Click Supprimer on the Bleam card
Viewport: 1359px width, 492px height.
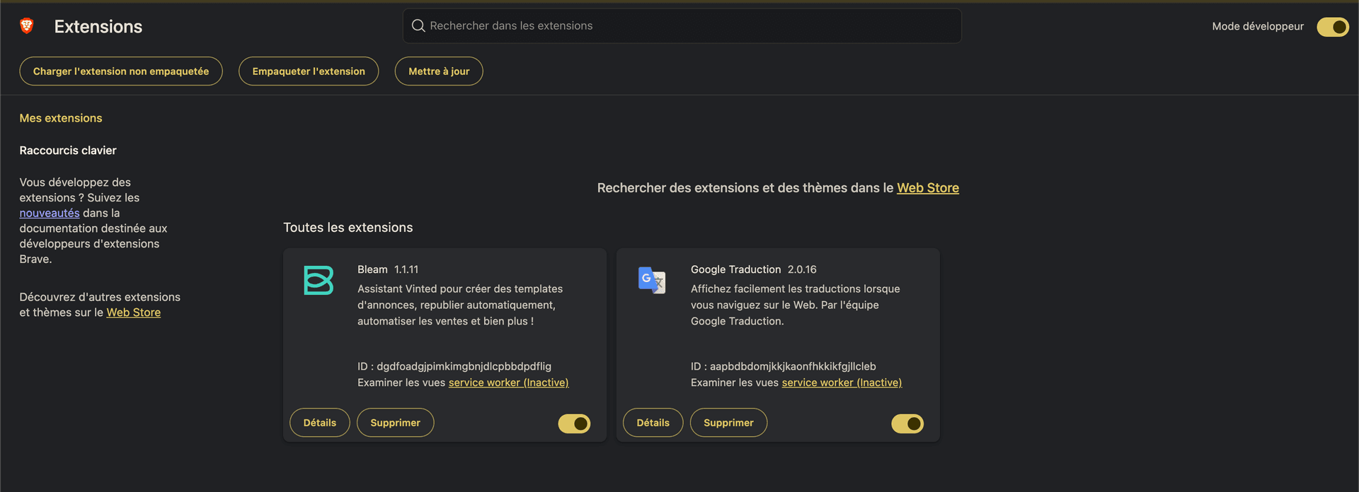[396, 423]
